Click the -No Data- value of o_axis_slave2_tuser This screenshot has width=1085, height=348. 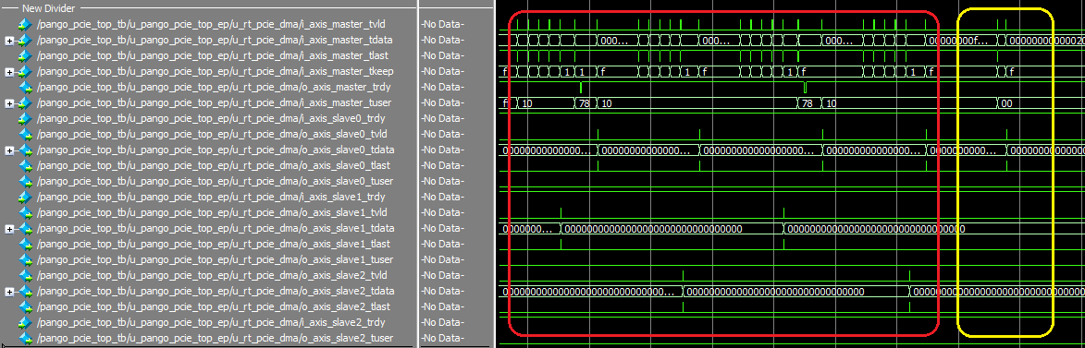pyautogui.click(x=442, y=339)
